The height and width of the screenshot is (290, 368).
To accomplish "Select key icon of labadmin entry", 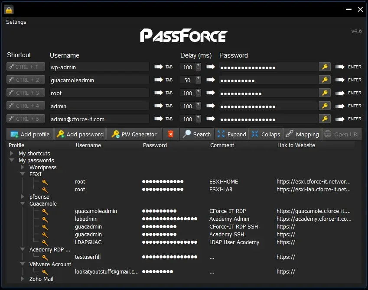I will click(45, 219).
